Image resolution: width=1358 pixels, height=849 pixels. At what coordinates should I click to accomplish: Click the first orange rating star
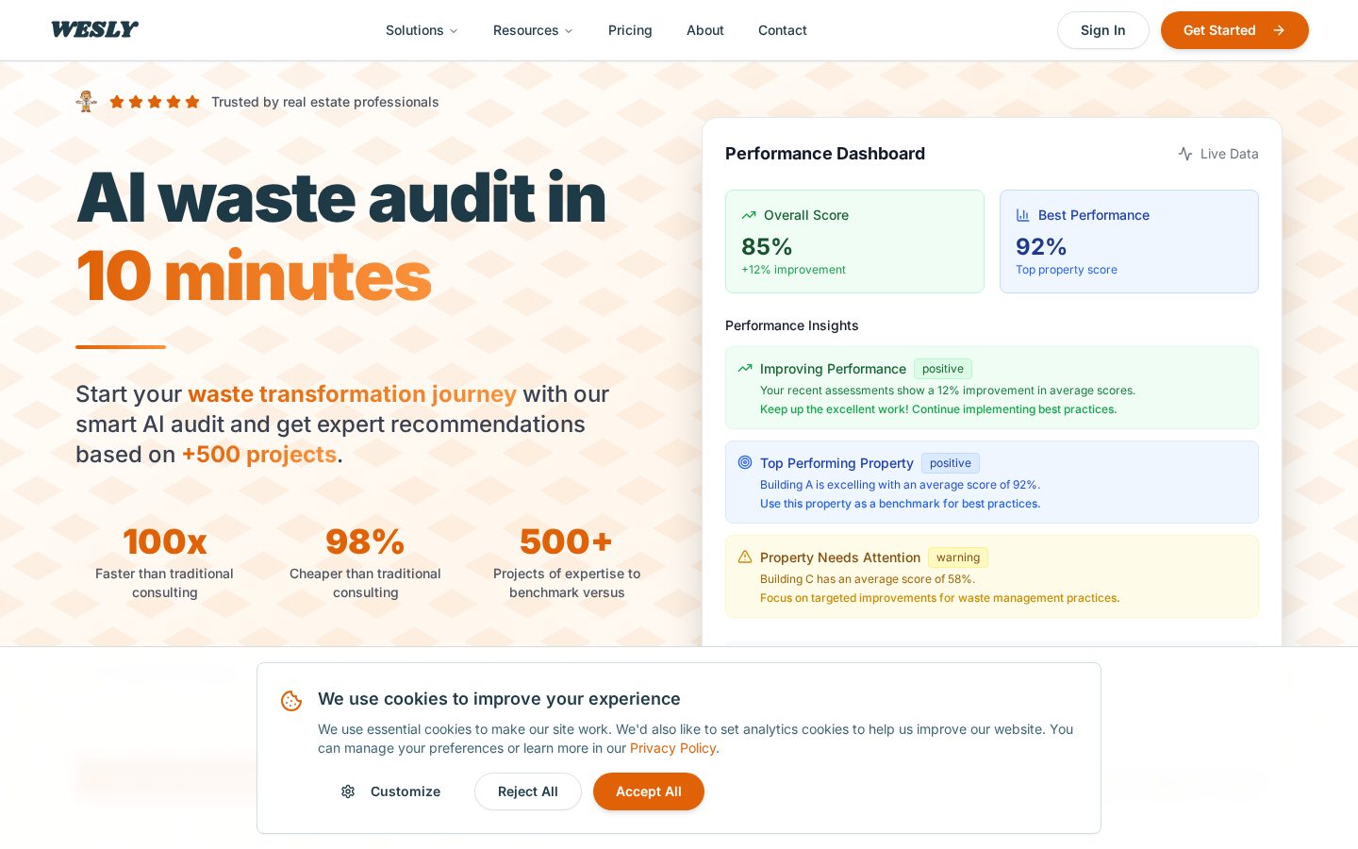coord(117,102)
